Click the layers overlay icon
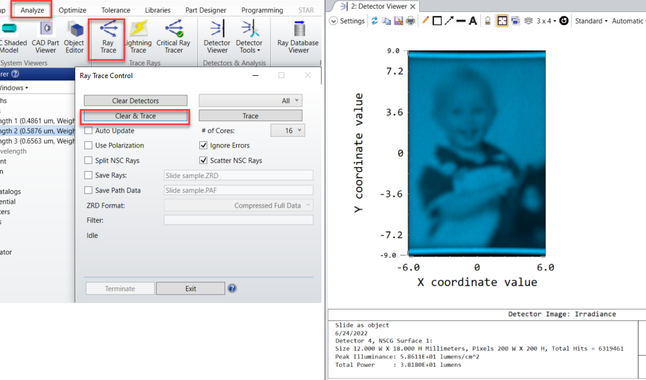The image size is (646, 380). pos(528,21)
